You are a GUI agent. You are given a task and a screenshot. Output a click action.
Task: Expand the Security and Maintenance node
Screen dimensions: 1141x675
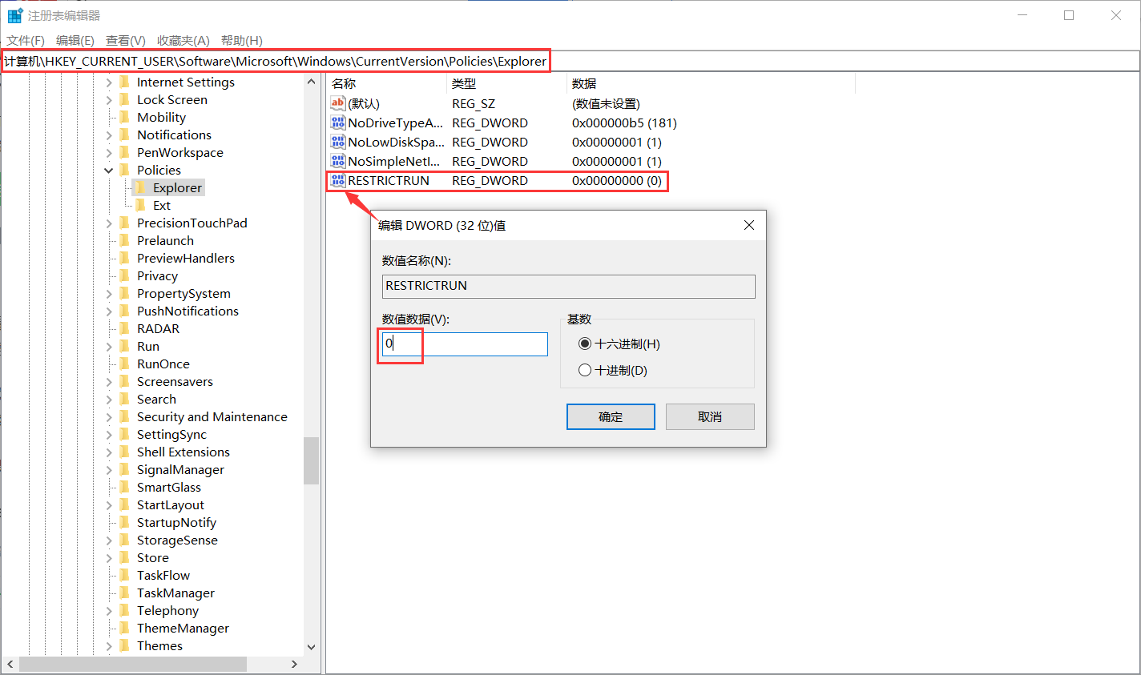pyautogui.click(x=108, y=416)
